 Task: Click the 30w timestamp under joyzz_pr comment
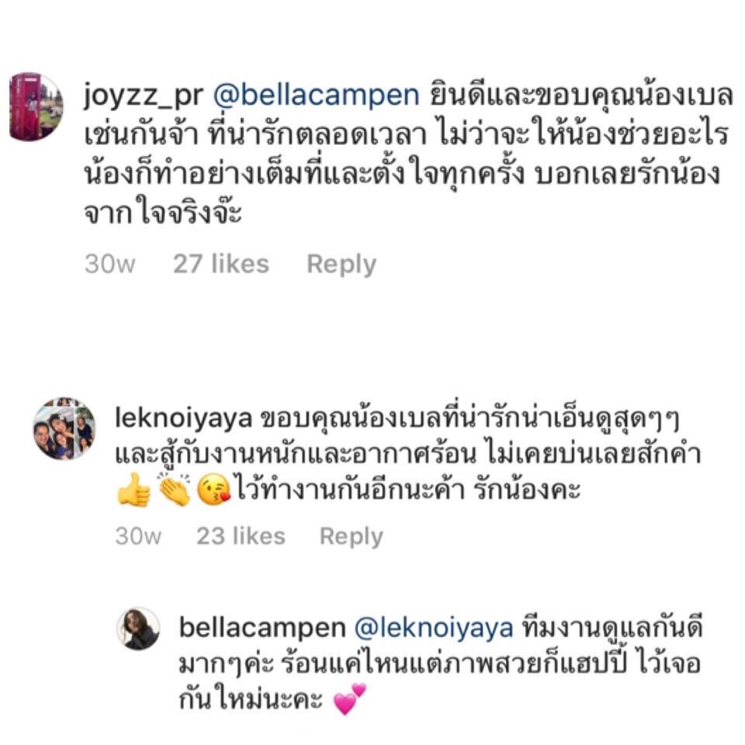[109, 264]
